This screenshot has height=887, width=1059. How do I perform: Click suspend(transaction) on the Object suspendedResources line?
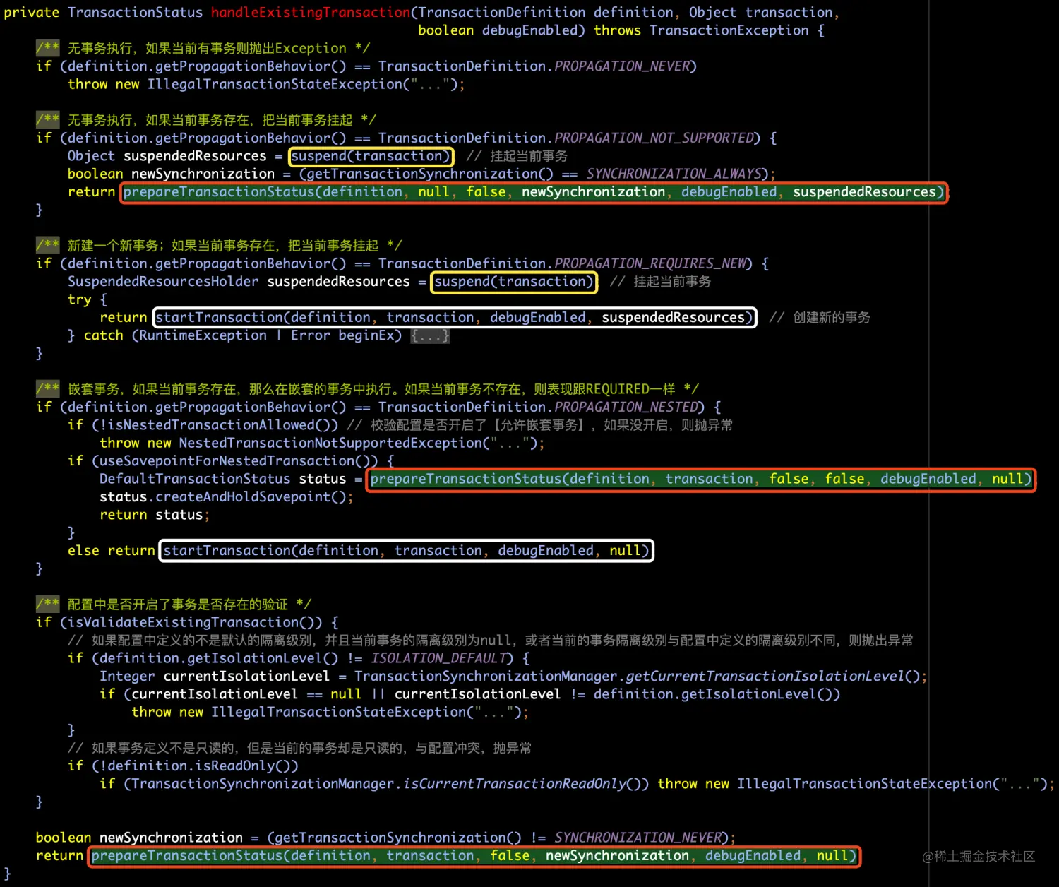(371, 156)
